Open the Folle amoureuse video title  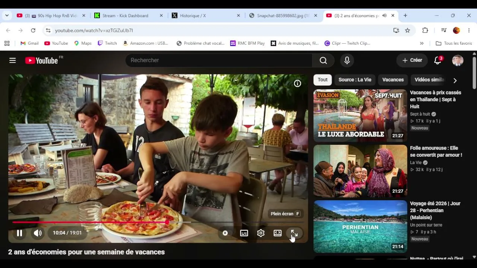pyautogui.click(x=436, y=151)
